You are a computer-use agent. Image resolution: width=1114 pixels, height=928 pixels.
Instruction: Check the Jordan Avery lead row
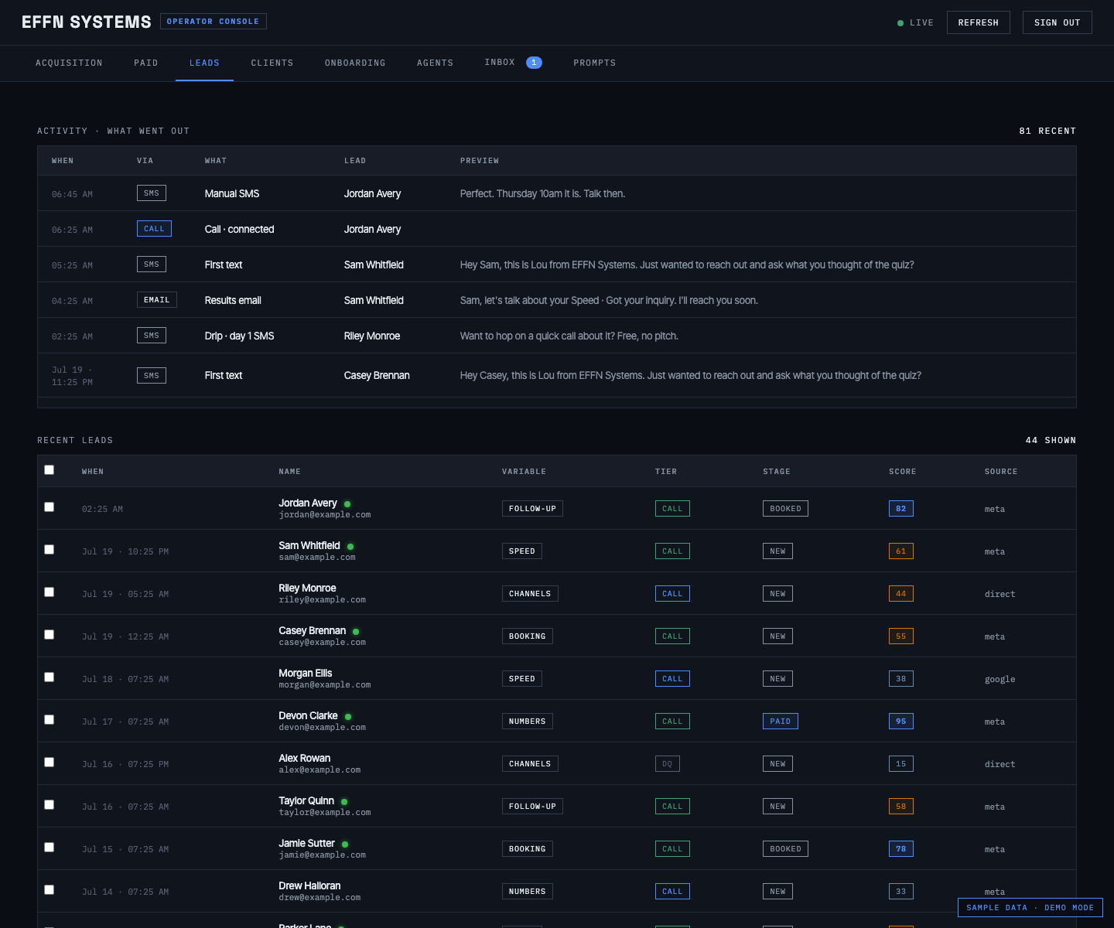tap(50, 507)
